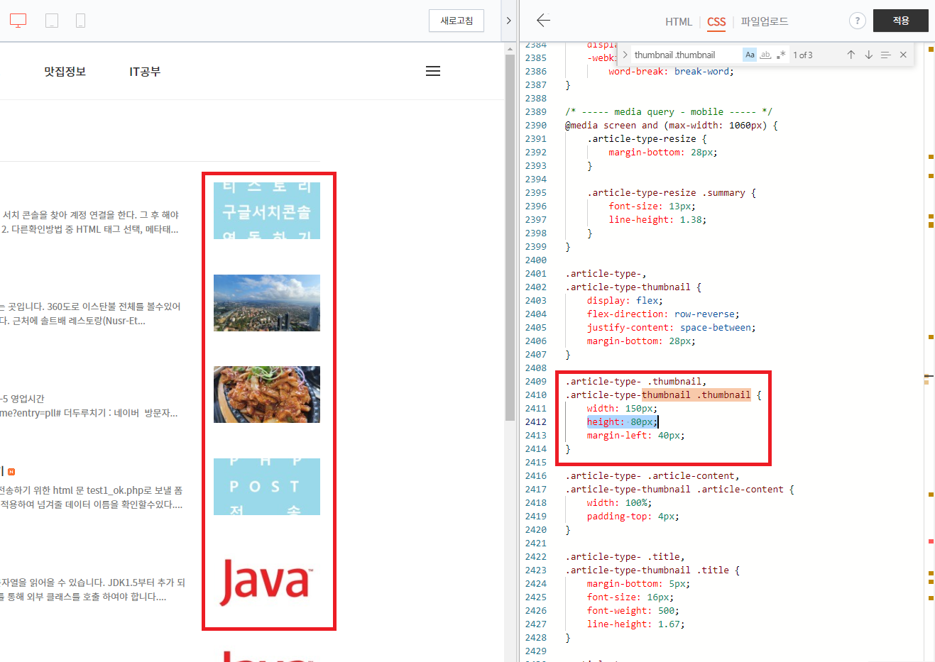Click the justify-content: space-between line
935x662 pixels.
click(671, 327)
